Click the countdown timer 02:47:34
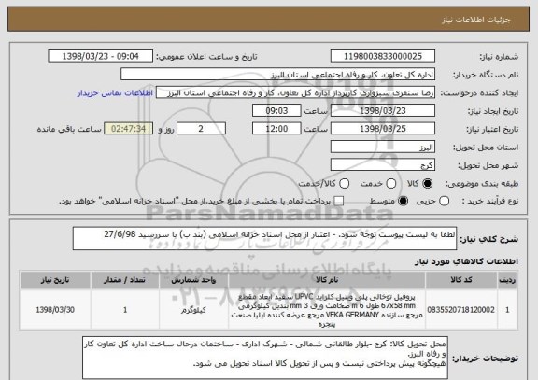Screen dimensions: 538x380 [x=128, y=129]
